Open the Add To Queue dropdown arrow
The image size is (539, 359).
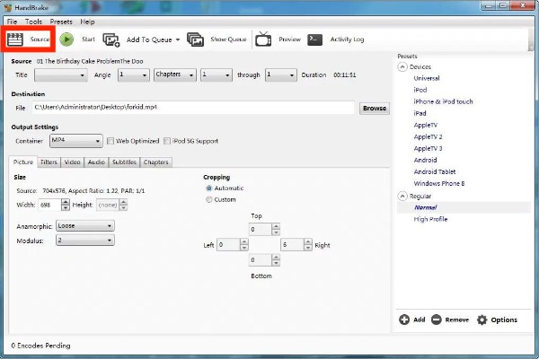pos(178,39)
